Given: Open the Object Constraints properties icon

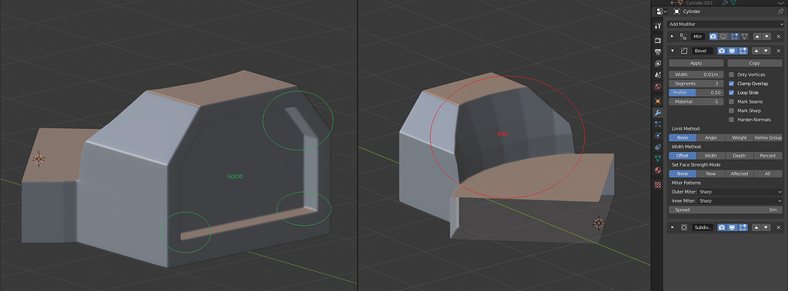Looking at the screenshot, I should click(658, 147).
